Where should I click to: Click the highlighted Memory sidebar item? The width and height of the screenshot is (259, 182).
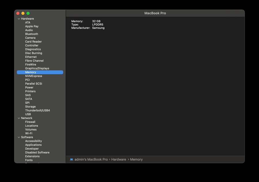(40, 72)
